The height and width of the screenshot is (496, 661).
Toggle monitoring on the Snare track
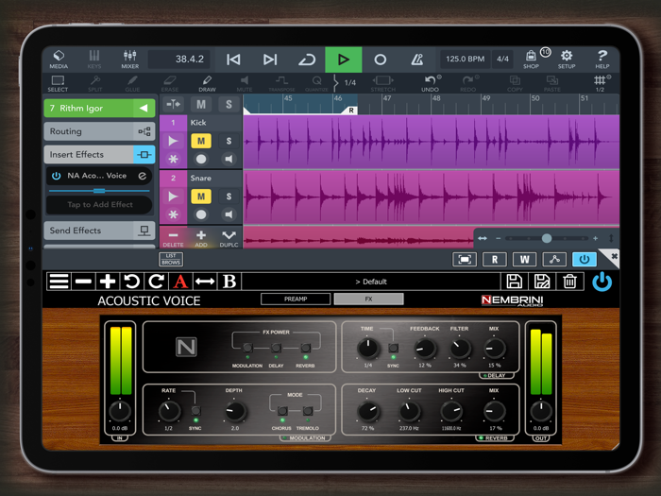[229, 214]
